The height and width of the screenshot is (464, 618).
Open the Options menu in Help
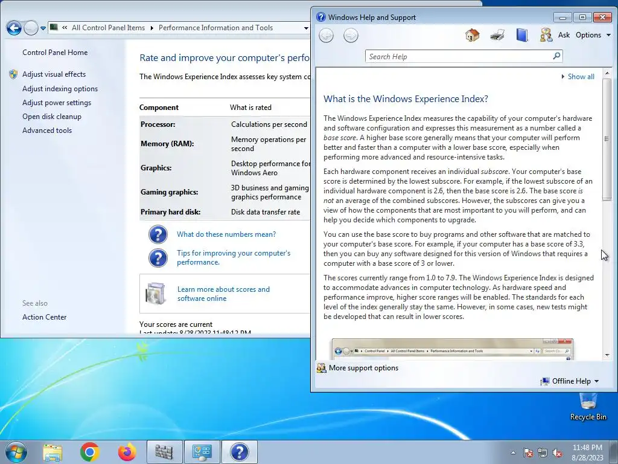593,35
